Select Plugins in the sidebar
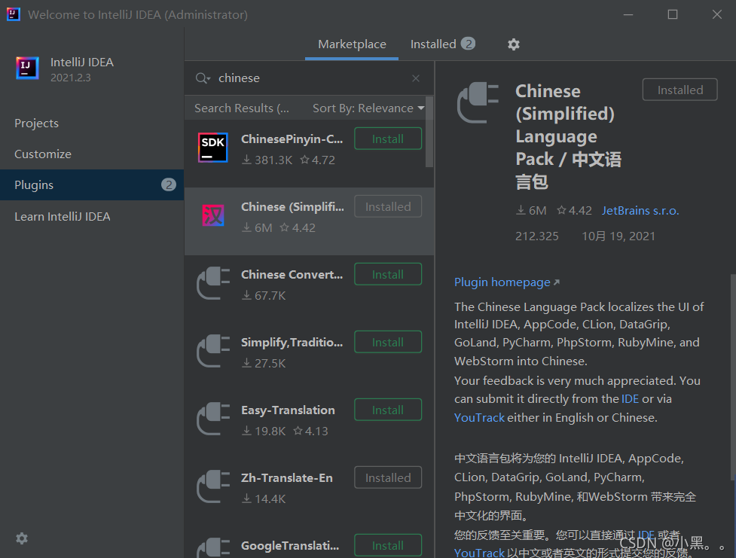Viewport: 736px width, 558px height. pyautogui.click(x=92, y=185)
